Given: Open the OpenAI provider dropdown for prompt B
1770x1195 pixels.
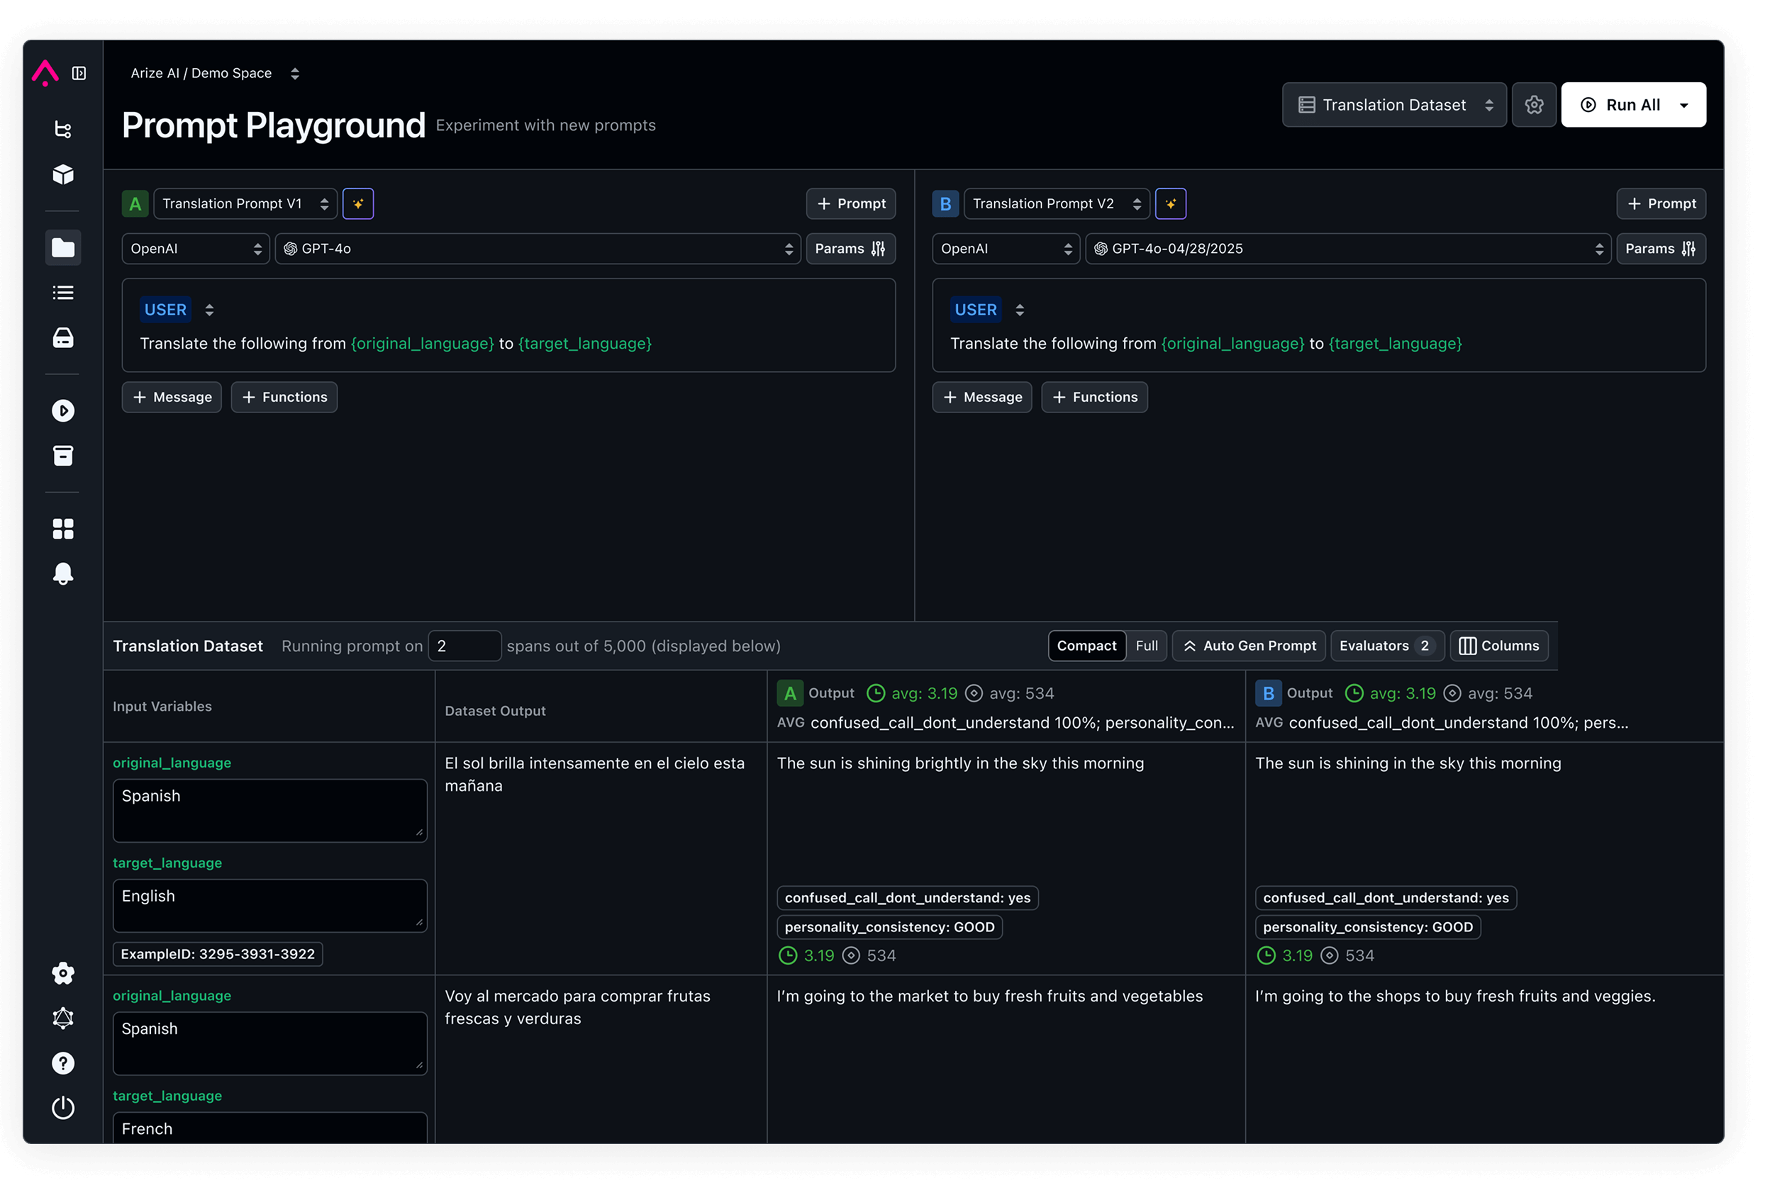Looking at the screenshot, I should coord(1006,249).
